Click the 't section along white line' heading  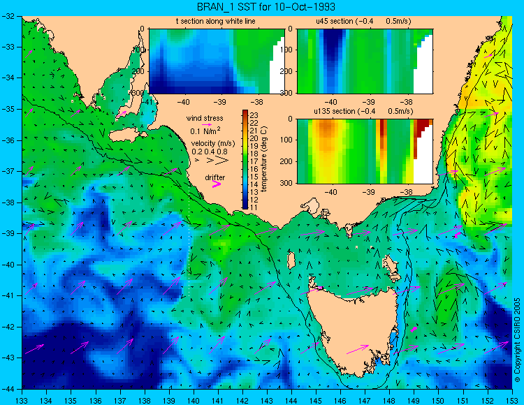tap(216, 21)
